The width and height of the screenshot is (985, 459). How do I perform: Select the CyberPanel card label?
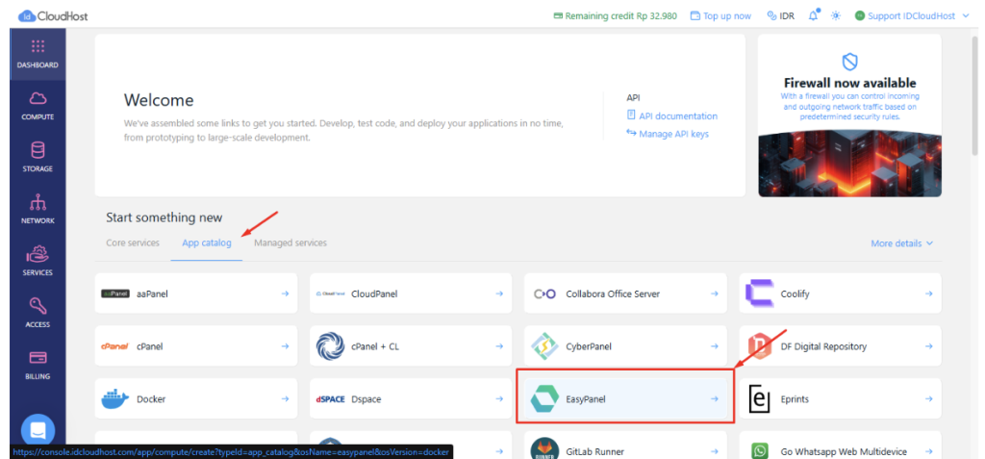pos(589,346)
